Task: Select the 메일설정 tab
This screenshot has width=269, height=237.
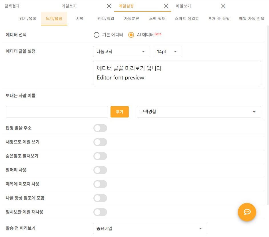Action: click(x=126, y=6)
